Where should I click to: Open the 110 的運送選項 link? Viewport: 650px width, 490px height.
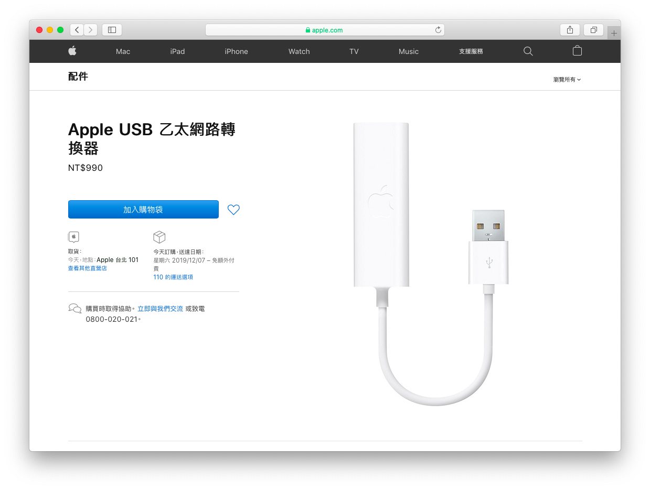[x=173, y=277]
